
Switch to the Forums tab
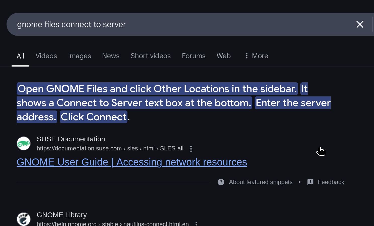(x=194, y=56)
